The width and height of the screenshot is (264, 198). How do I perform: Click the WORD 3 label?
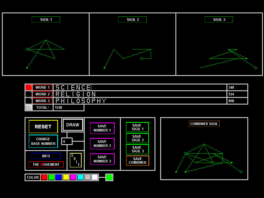(43, 101)
